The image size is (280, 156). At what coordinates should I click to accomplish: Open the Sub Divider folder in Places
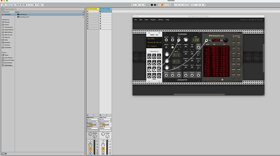pyautogui.click(x=8, y=63)
